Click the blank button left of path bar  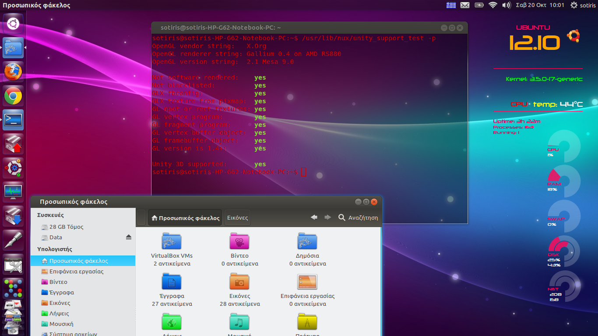tap(141, 217)
